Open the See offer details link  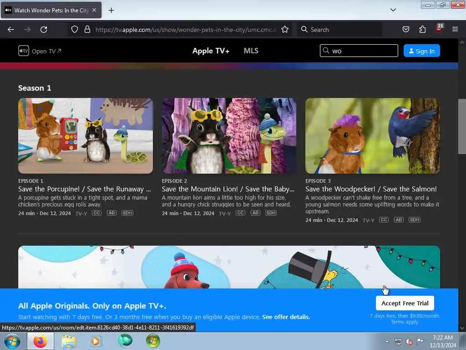point(286,317)
